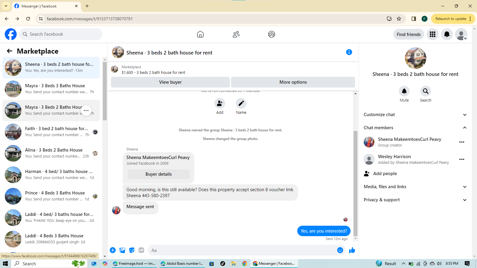Click the Name pencil icon
The width and height of the screenshot is (477, 268).
tap(241, 103)
